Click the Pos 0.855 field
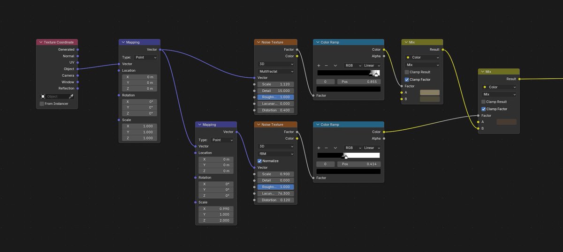The height and width of the screenshot is (252, 563). (x=359, y=82)
